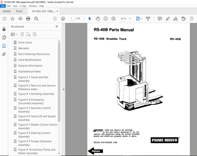
Task: Open Attachments paperclip panel
Action: tap(4, 54)
